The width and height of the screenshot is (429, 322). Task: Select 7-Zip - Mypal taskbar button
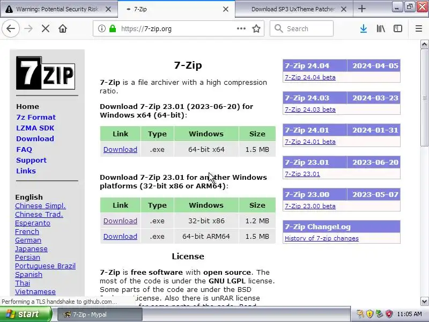pyautogui.click(x=100, y=314)
